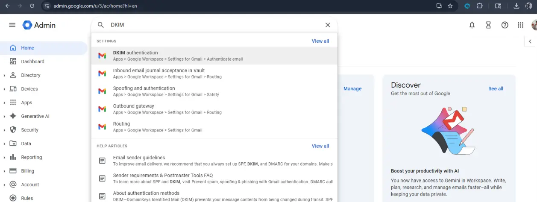The height and width of the screenshot is (202, 537).
Task: Expand the Apps arrow
Action: pyautogui.click(x=4, y=103)
